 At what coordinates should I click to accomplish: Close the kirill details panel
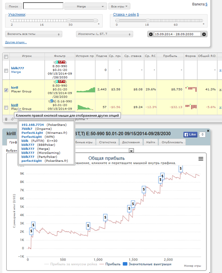tap(208, 131)
